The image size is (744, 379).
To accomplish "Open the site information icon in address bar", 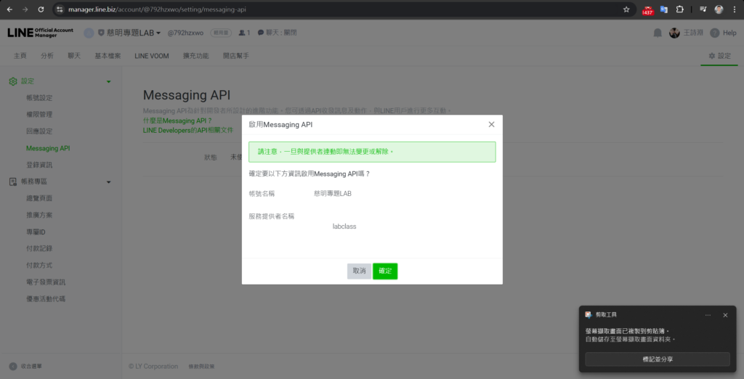I will 60,9.
